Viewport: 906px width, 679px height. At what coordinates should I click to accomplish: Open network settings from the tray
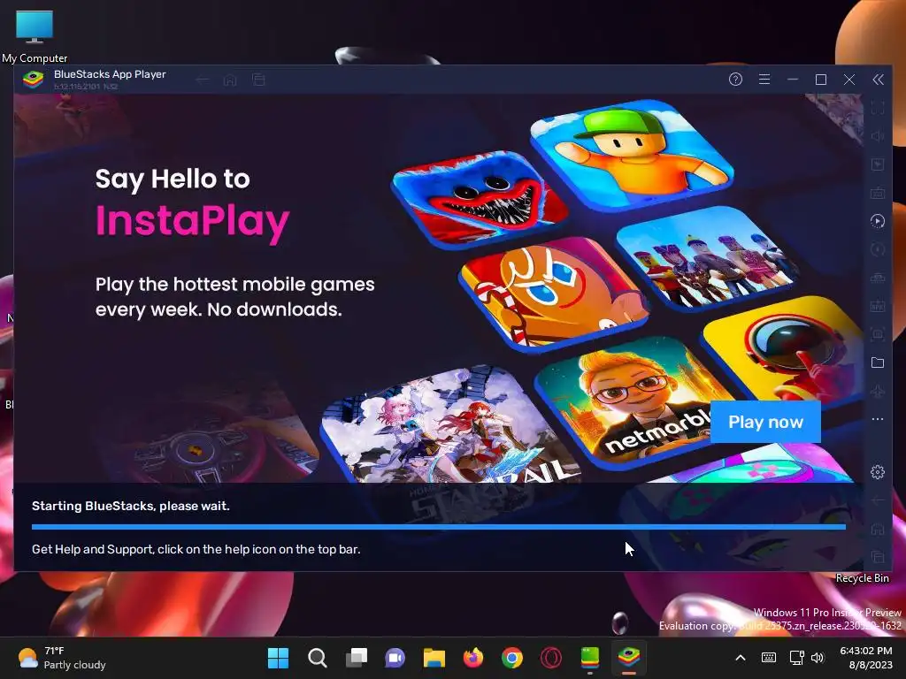tap(797, 658)
